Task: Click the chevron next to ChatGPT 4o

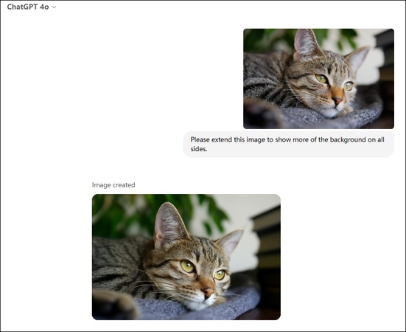Action: 54,7
